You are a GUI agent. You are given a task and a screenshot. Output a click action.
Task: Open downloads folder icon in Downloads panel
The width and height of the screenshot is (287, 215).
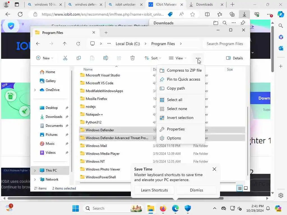pos(216,23)
